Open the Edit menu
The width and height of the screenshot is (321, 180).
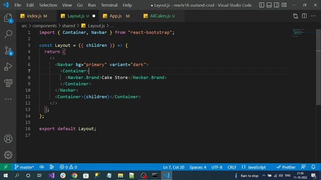(30, 5)
